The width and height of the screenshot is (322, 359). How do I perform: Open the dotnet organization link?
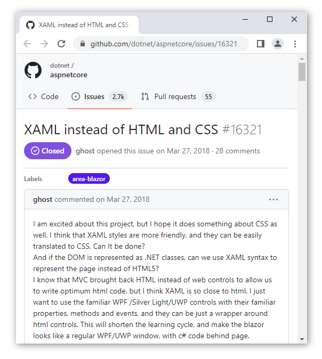(x=60, y=66)
